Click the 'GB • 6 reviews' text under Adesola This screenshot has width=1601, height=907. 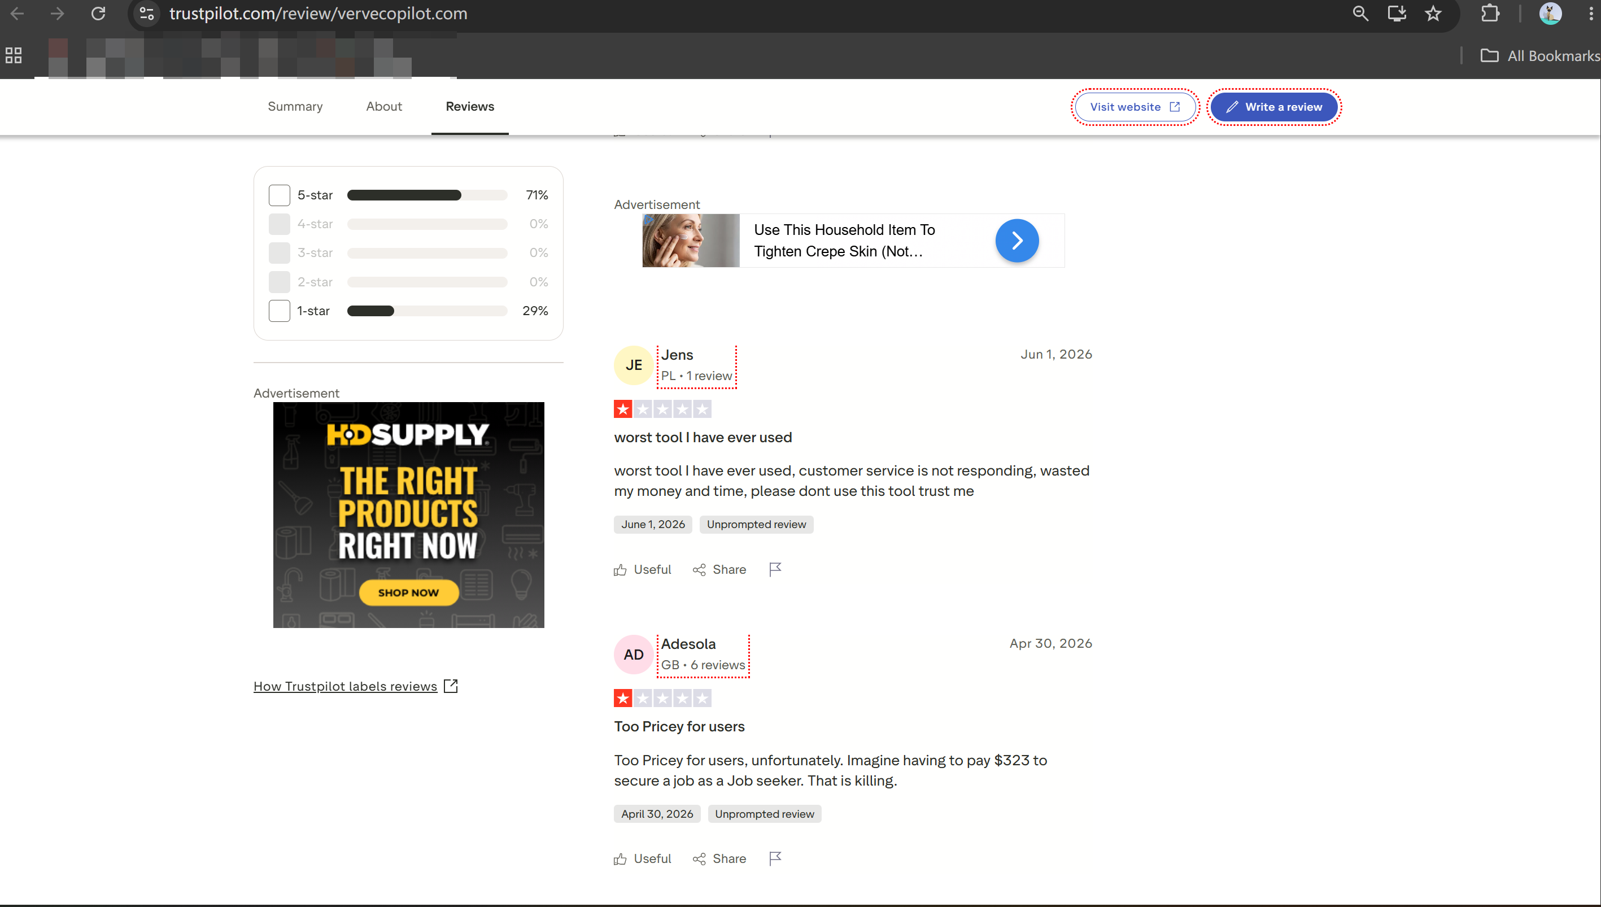tap(703, 665)
